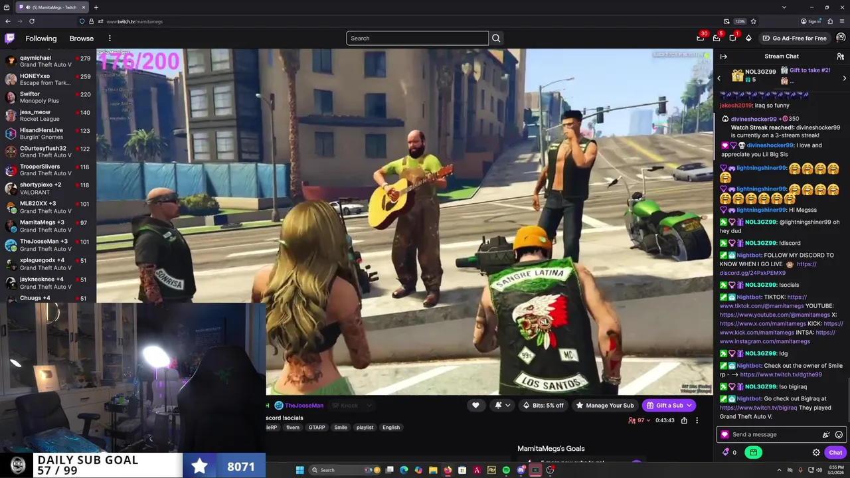Open TrooperSlivers channel in sidebar
The width and height of the screenshot is (850, 478).
(48, 170)
